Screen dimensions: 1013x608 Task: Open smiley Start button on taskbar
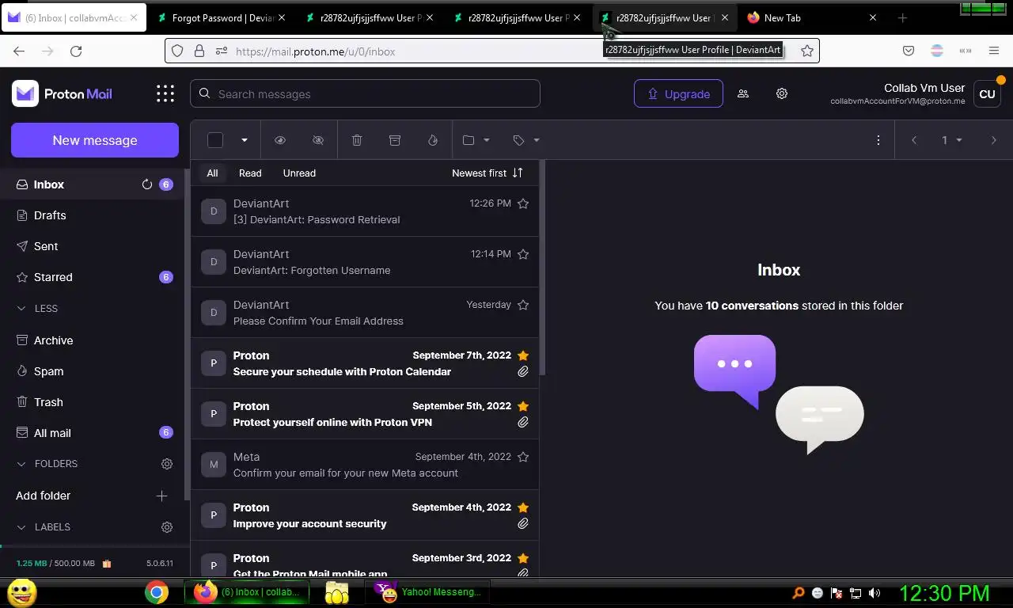coord(21,592)
